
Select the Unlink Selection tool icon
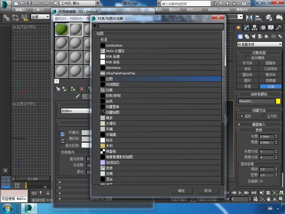[x=16, y=18]
